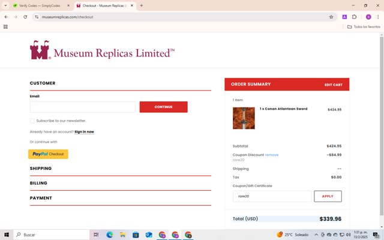Screen dimensions: 384x240
Task: Open the notification center icon
Action: click(x=376, y=235)
